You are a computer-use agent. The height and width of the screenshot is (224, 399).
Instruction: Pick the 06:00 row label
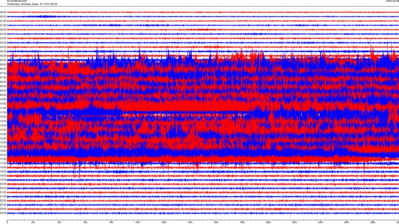pos(3,65)
